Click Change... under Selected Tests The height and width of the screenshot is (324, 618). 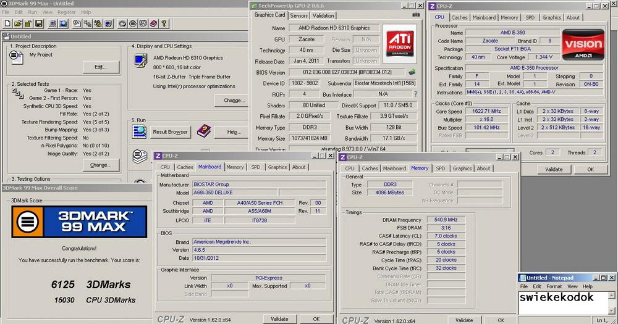coord(101,165)
